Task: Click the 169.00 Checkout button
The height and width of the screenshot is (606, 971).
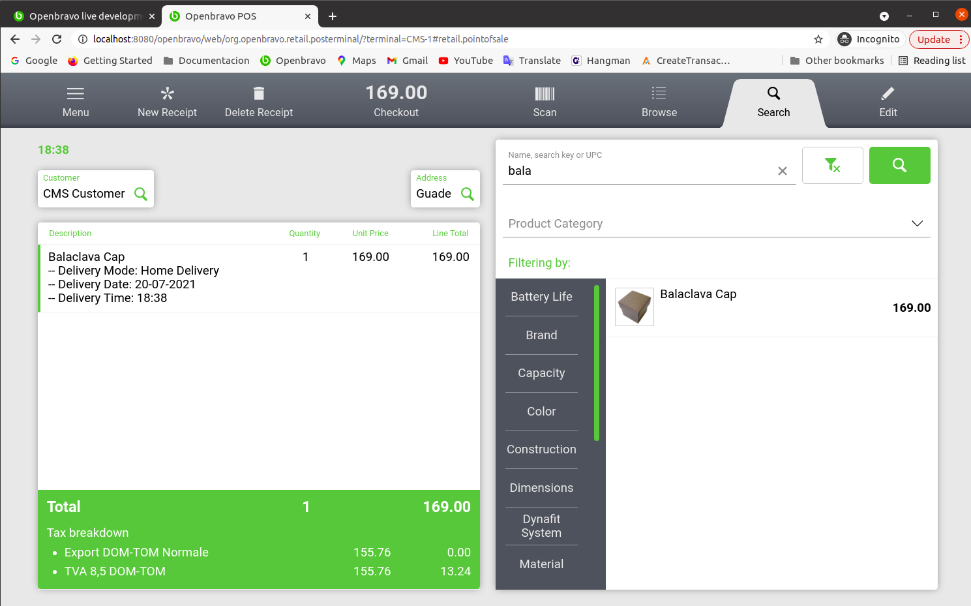Action: coord(396,102)
